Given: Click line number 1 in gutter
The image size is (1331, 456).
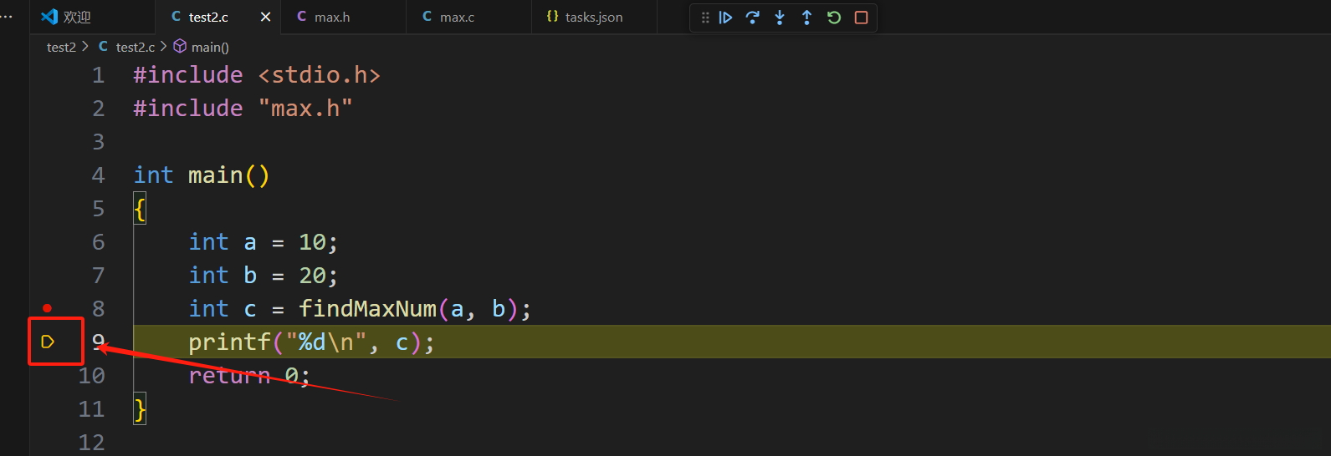Looking at the screenshot, I should 99,75.
